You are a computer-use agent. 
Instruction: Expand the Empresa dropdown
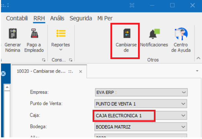click(183, 92)
